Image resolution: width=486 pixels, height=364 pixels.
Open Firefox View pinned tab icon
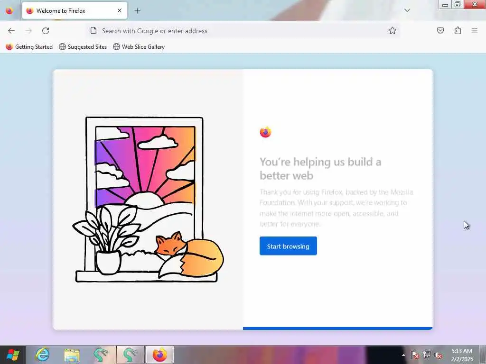pyautogui.click(x=9, y=10)
